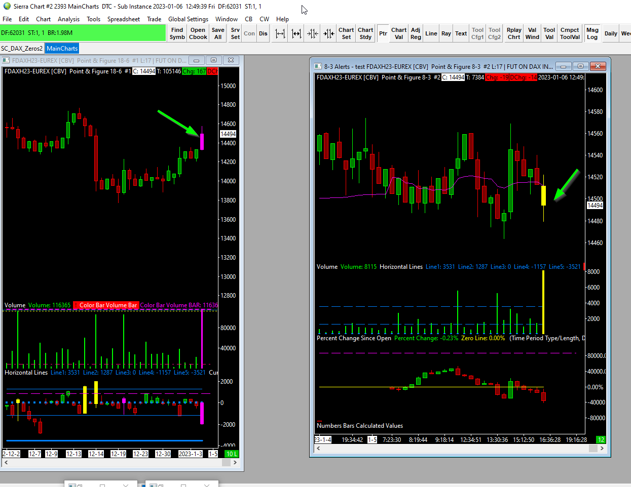Click left chart horizontal scrollbar right arrow
This screenshot has width=631, height=487.
(x=236, y=462)
